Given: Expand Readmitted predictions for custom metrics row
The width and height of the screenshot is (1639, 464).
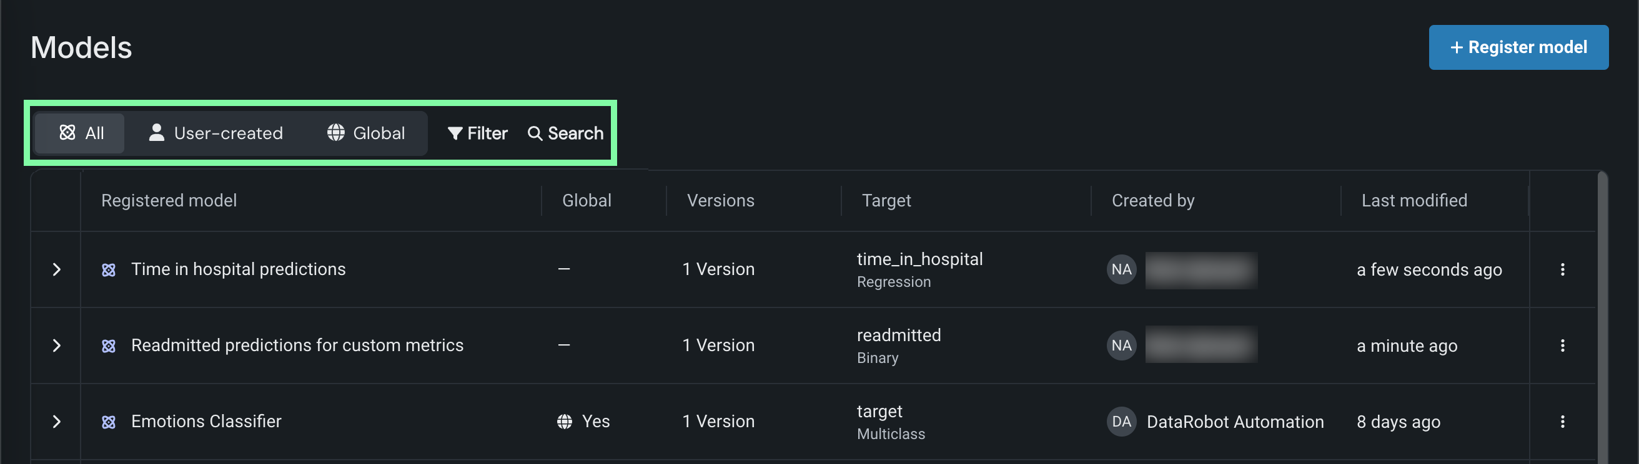Looking at the screenshot, I should [x=57, y=345].
